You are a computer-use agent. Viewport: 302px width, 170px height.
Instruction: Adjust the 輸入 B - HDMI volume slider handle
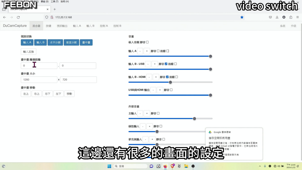[x=170, y=82]
